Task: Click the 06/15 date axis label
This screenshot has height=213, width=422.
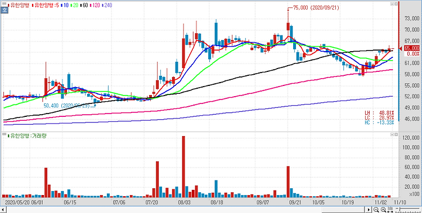Action: (70, 202)
